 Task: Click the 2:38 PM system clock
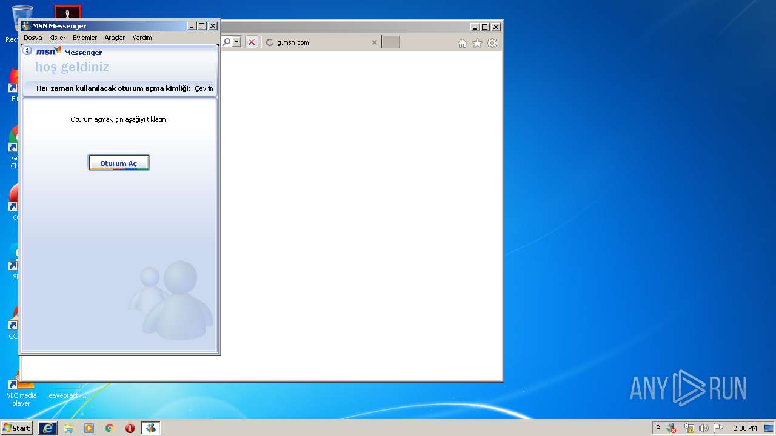(x=744, y=428)
